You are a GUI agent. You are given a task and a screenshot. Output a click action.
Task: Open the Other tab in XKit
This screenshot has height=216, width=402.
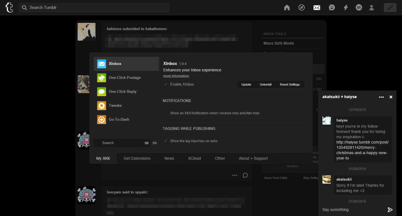pos(220,158)
